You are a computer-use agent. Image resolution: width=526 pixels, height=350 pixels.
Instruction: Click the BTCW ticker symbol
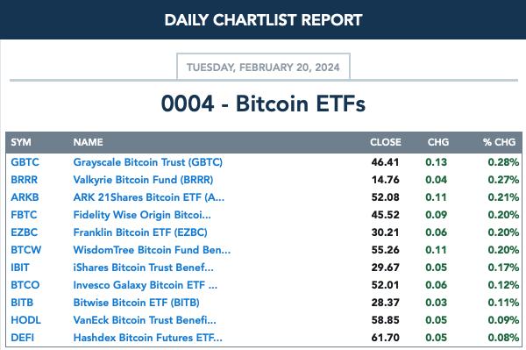pos(25,250)
